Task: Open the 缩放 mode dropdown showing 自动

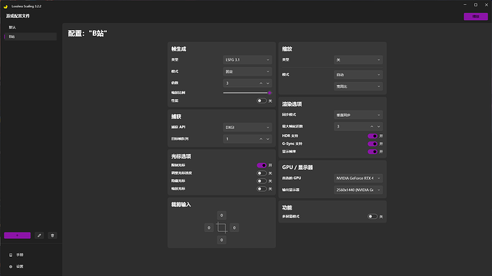Action: (x=358, y=75)
